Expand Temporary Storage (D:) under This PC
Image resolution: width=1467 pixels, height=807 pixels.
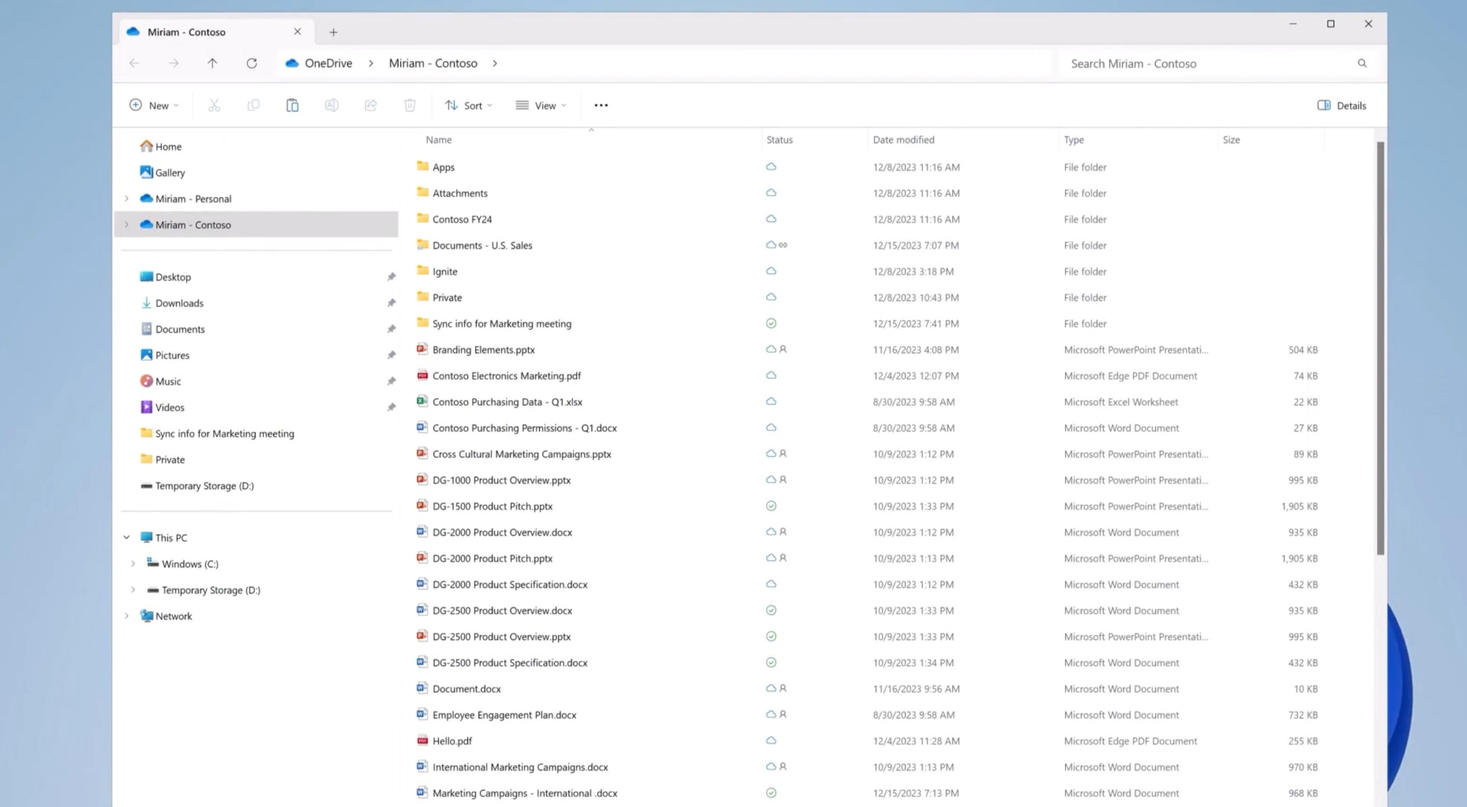133,589
